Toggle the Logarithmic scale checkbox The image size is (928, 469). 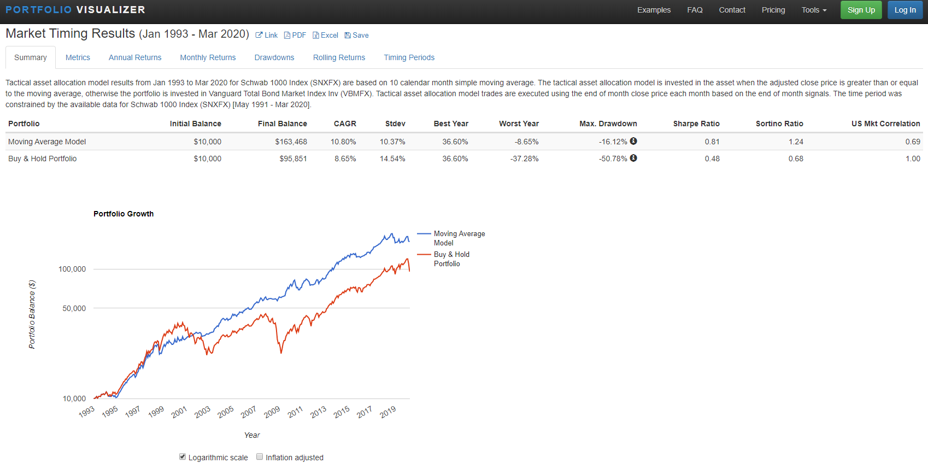[x=183, y=457]
